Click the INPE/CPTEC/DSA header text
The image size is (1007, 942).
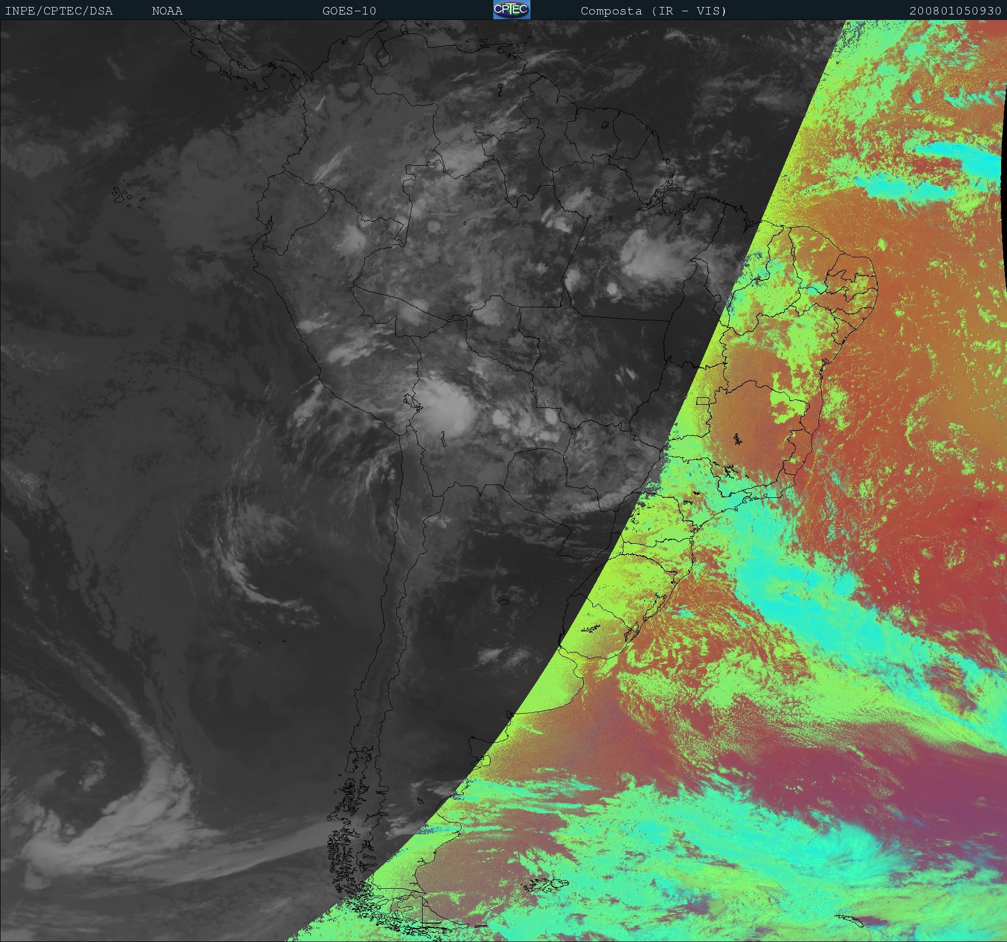click(x=59, y=11)
